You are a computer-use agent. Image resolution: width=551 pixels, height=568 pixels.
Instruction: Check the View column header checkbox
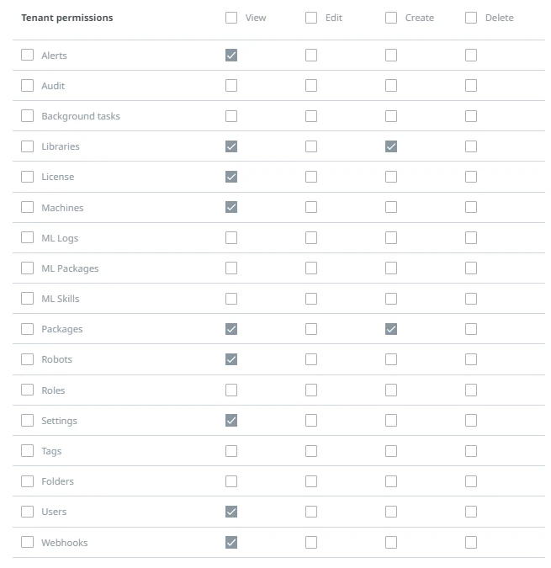(x=231, y=18)
